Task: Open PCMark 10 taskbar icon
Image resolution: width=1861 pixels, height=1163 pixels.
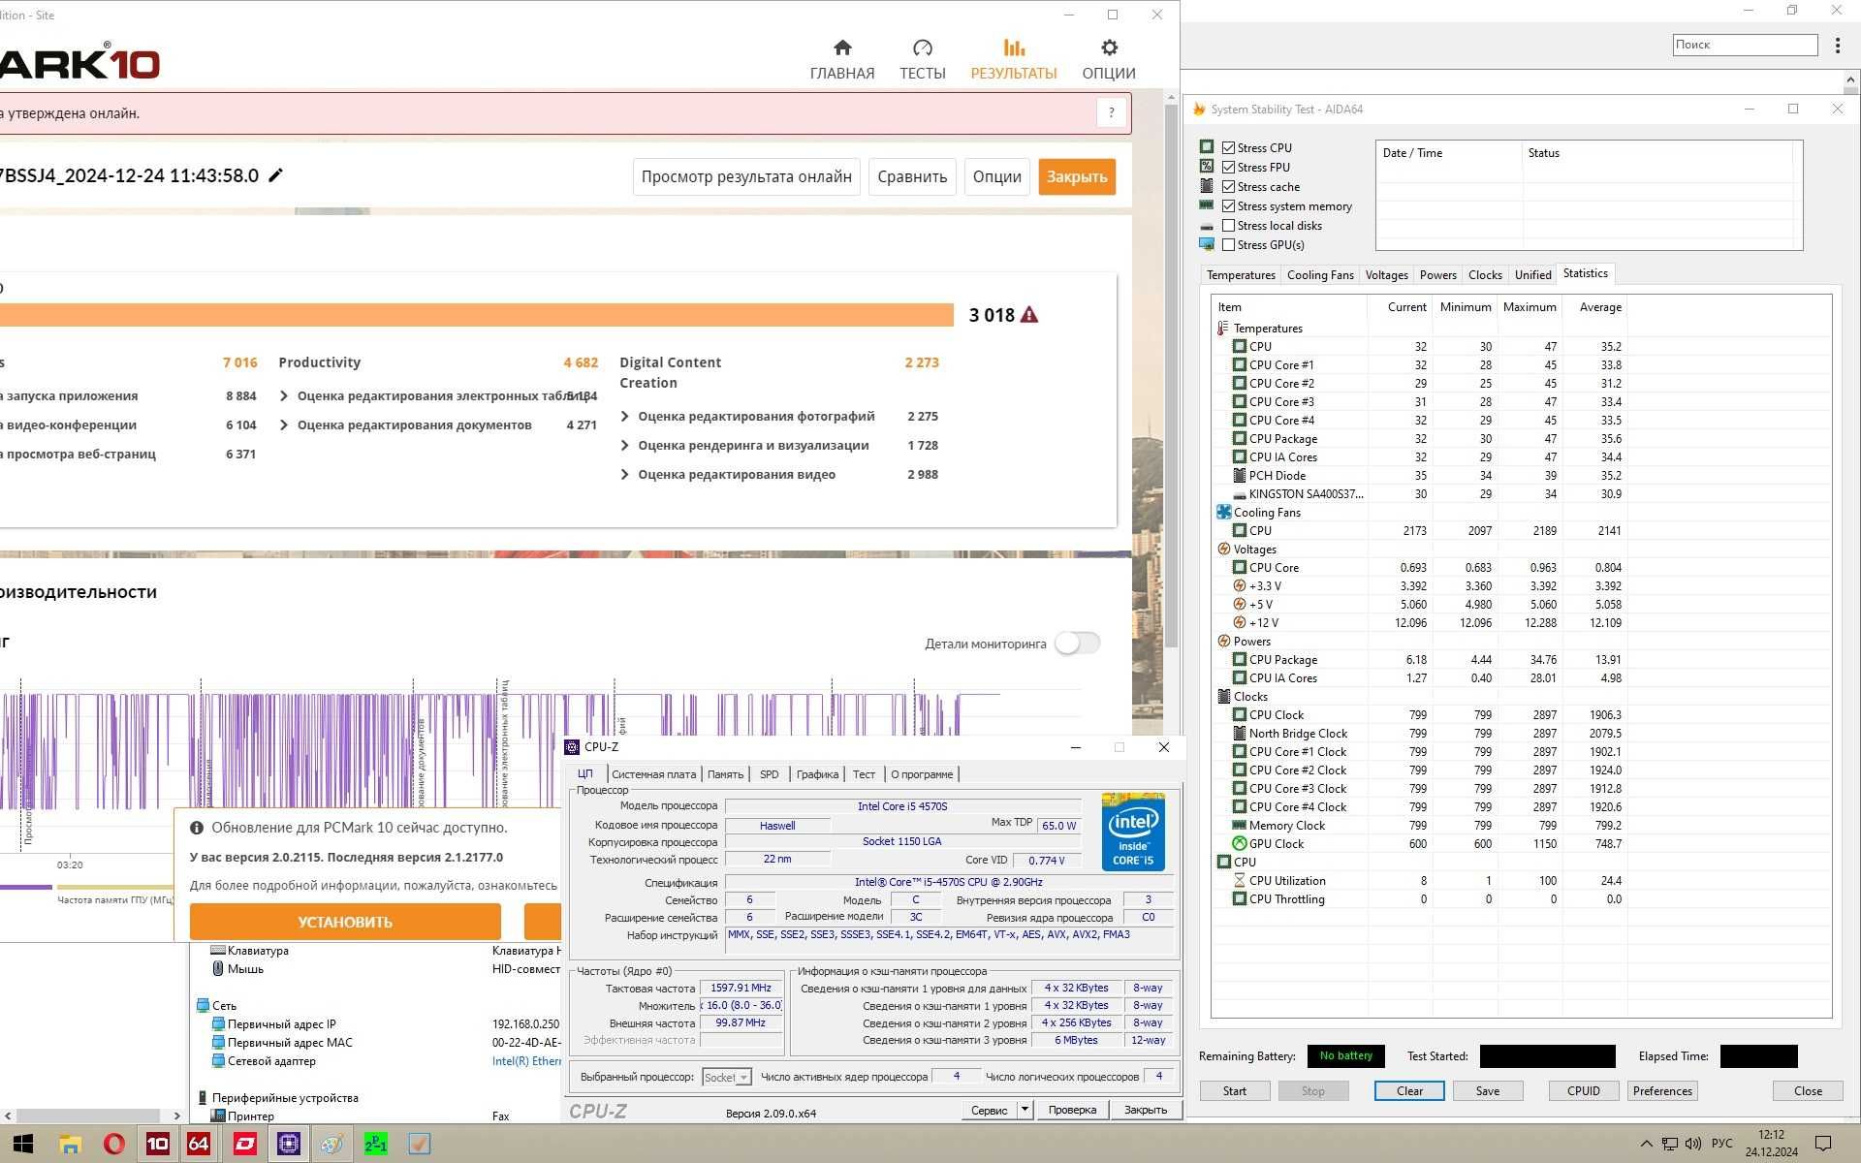Action: pos(157,1144)
